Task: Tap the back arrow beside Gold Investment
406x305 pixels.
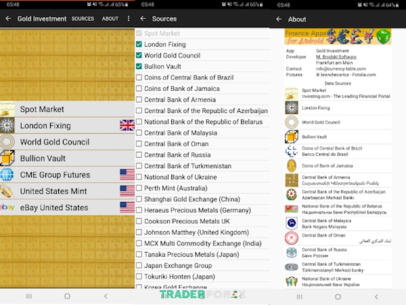Action: tap(8, 19)
